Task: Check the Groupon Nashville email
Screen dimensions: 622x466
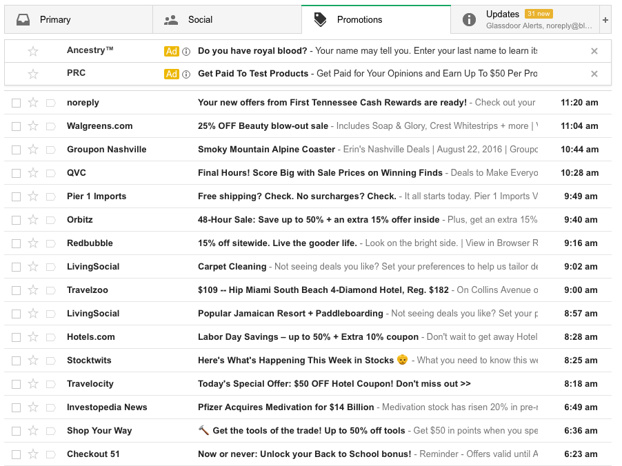Action: coord(17,150)
